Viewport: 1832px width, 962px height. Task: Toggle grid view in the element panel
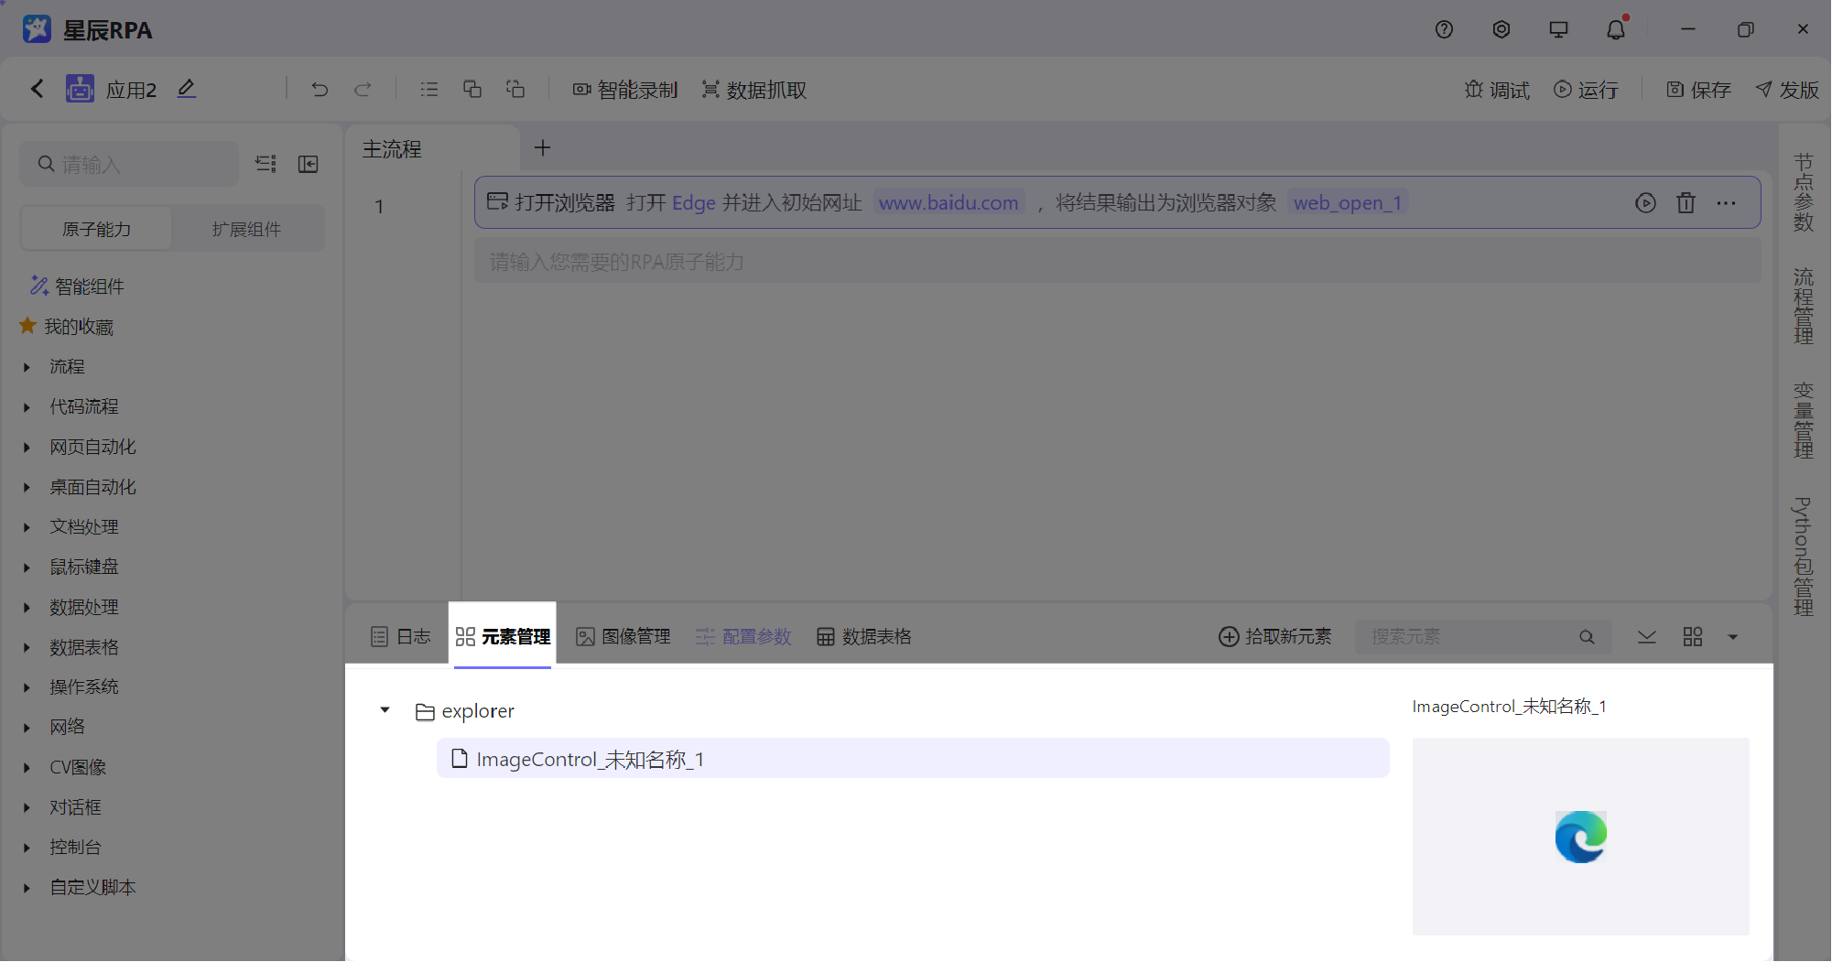click(x=1692, y=636)
